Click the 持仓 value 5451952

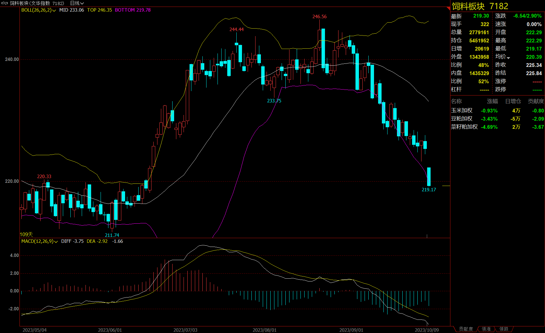tap(479, 41)
